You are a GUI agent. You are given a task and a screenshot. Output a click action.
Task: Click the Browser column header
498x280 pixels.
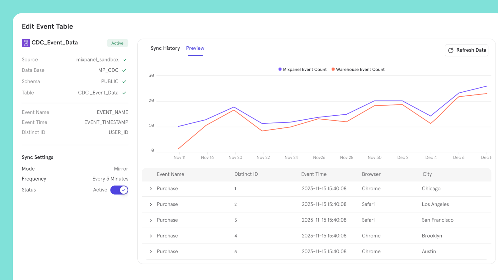(x=371, y=174)
